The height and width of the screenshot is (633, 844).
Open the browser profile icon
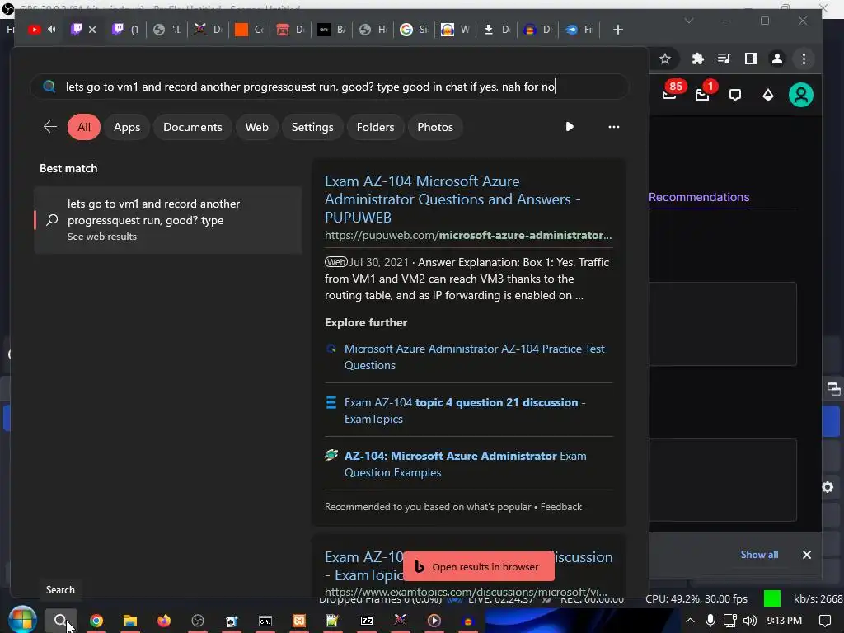[776, 59]
